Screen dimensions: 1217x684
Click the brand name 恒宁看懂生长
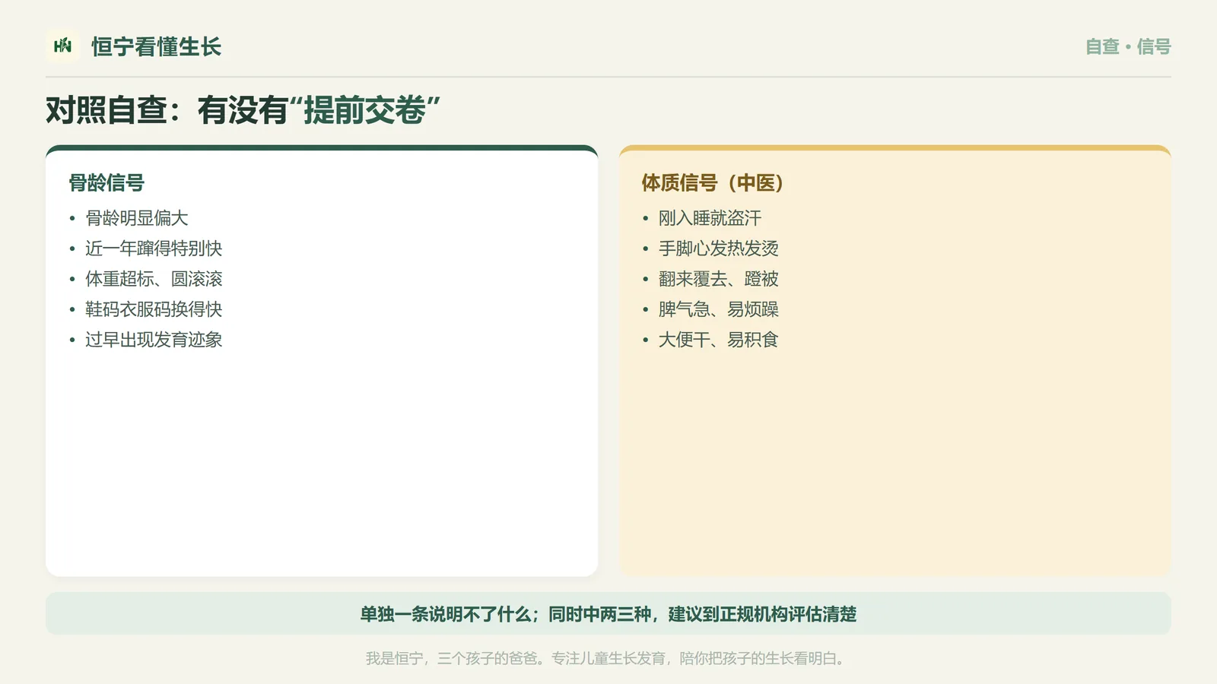pyautogui.click(x=156, y=47)
